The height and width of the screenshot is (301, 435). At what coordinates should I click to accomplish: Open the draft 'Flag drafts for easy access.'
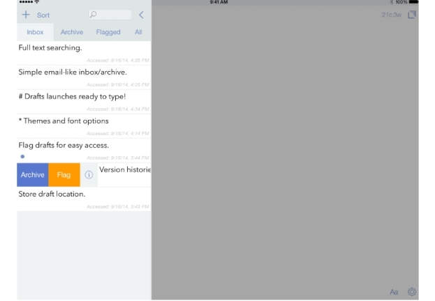[x=84, y=150]
